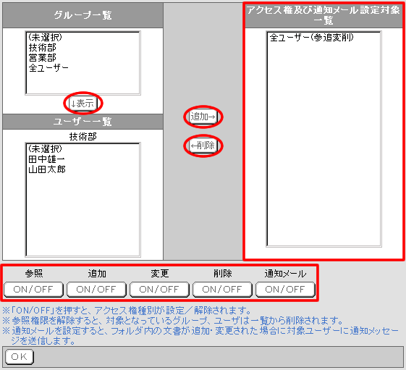
Task: Click the ユーザー一覧 header
Action: tap(83, 122)
